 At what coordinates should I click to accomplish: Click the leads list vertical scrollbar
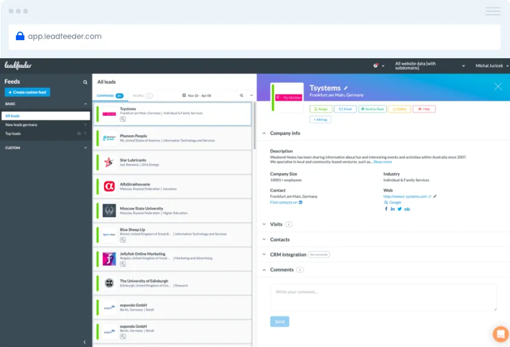click(x=255, y=125)
